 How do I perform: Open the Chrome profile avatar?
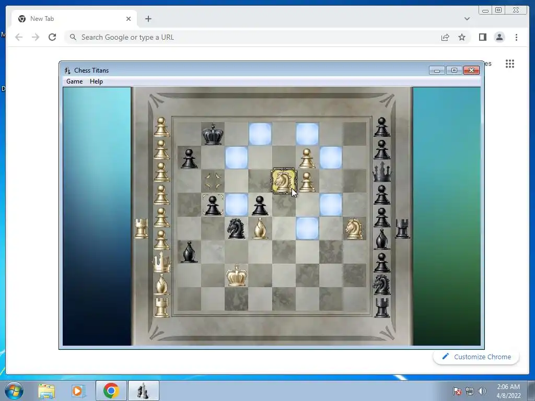point(499,37)
